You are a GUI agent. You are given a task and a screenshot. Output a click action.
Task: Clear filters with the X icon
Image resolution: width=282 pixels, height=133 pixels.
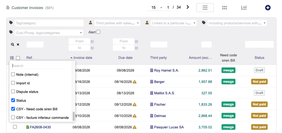tap(18, 44)
